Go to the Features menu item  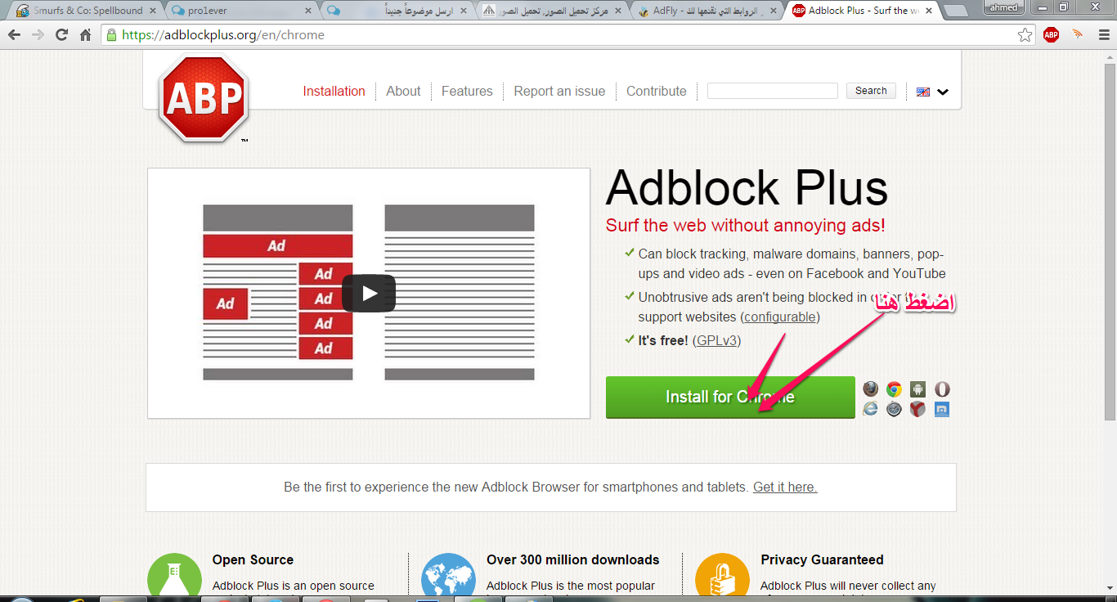[467, 92]
